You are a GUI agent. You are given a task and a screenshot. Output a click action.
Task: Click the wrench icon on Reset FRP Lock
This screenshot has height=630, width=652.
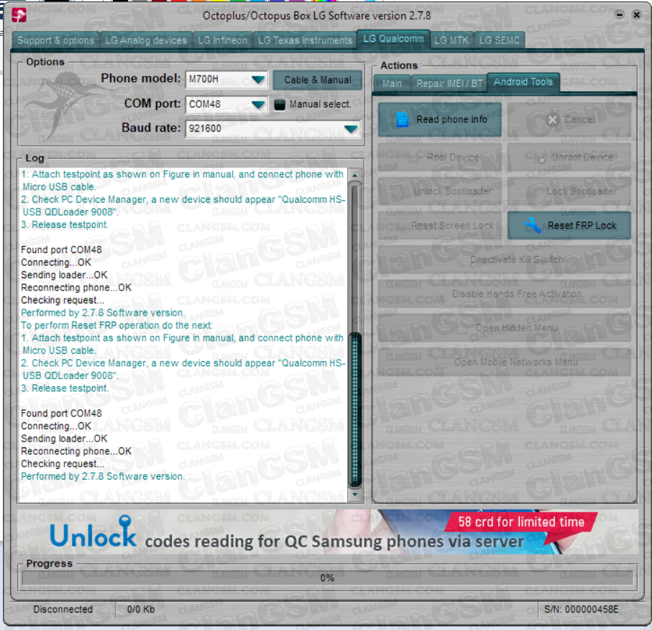click(532, 225)
